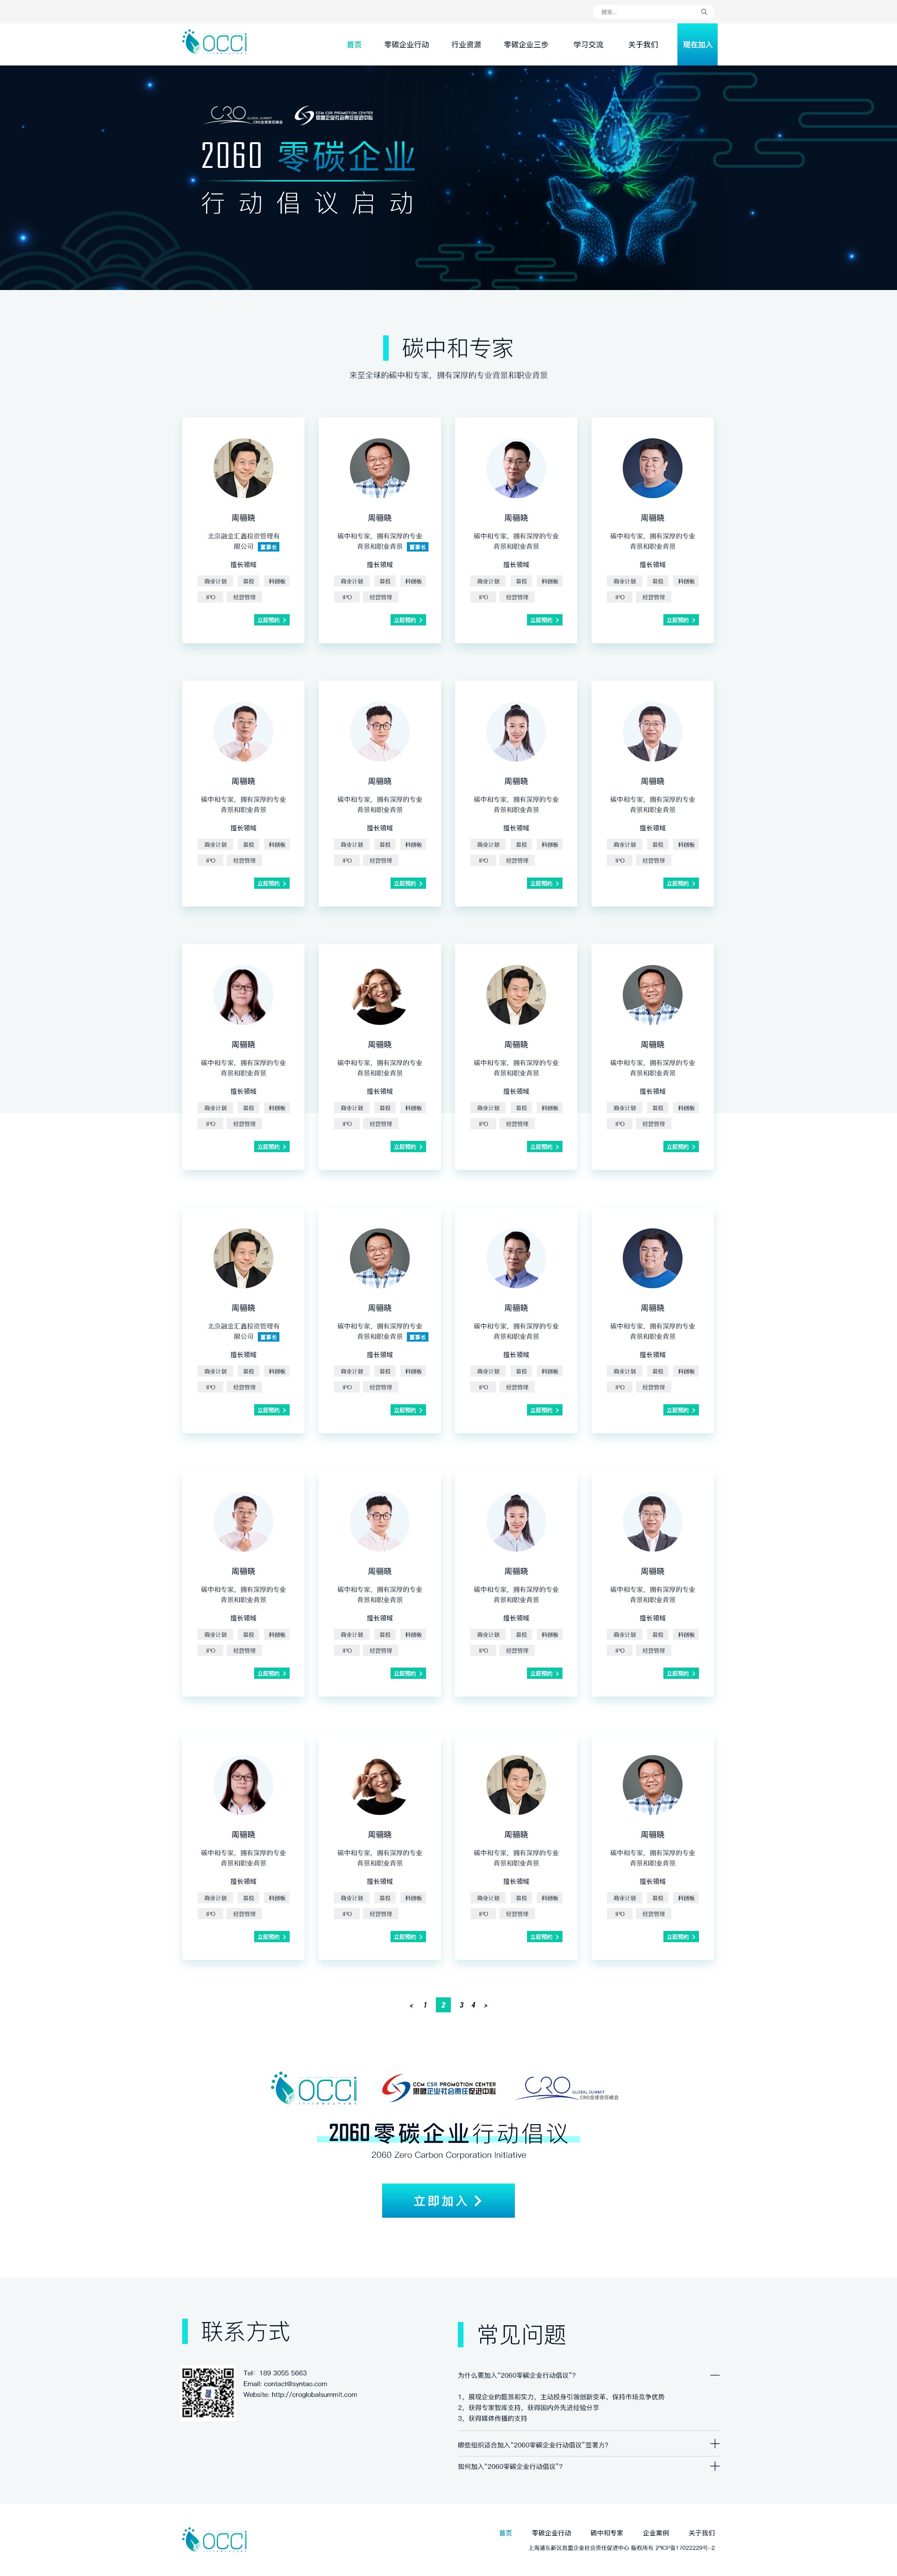
Task: Open the 零碳企业行动 menu item in the header
Action: point(406,45)
